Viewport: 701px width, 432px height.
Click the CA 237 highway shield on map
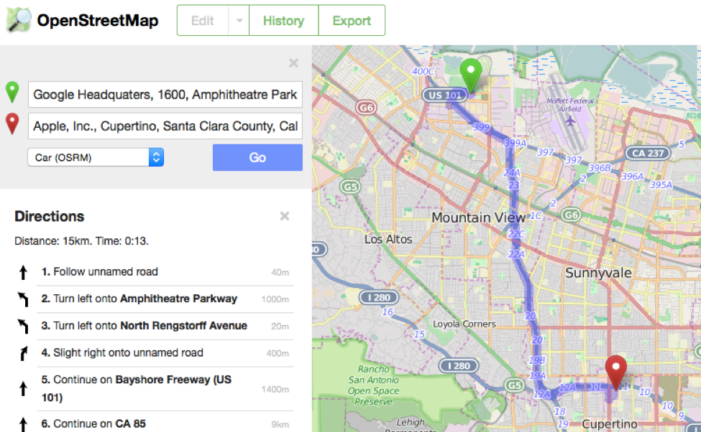coord(647,153)
